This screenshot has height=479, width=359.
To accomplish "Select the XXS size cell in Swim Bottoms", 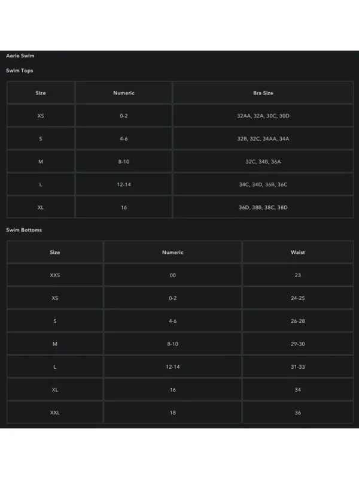I will click(x=55, y=275).
